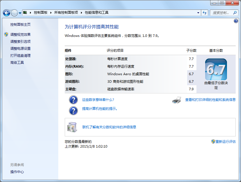Click the Back navigation arrow button
241x182 pixels.
click(6, 13)
